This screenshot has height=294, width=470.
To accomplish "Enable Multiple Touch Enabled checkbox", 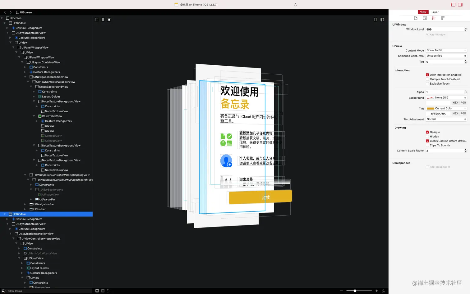I will click(x=427, y=79).
